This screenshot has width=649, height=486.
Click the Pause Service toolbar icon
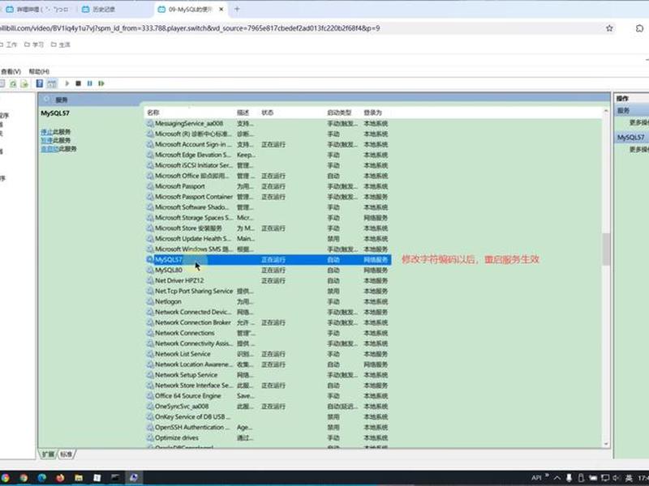(x=90, y=83)
